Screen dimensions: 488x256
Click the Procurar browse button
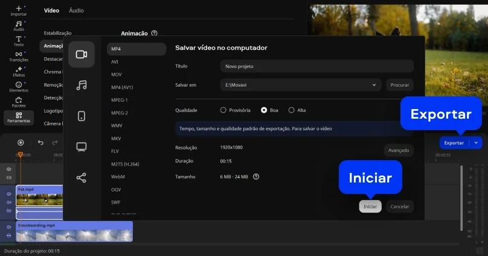tap(400, 85)
